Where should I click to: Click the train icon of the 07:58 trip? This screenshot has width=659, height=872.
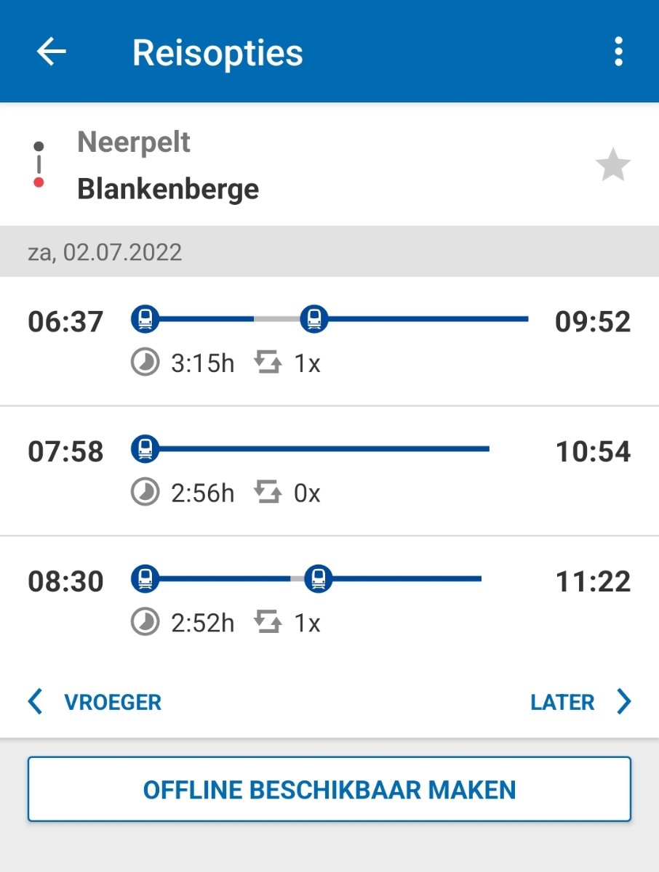pyautogui.click(x=145, y=448)
